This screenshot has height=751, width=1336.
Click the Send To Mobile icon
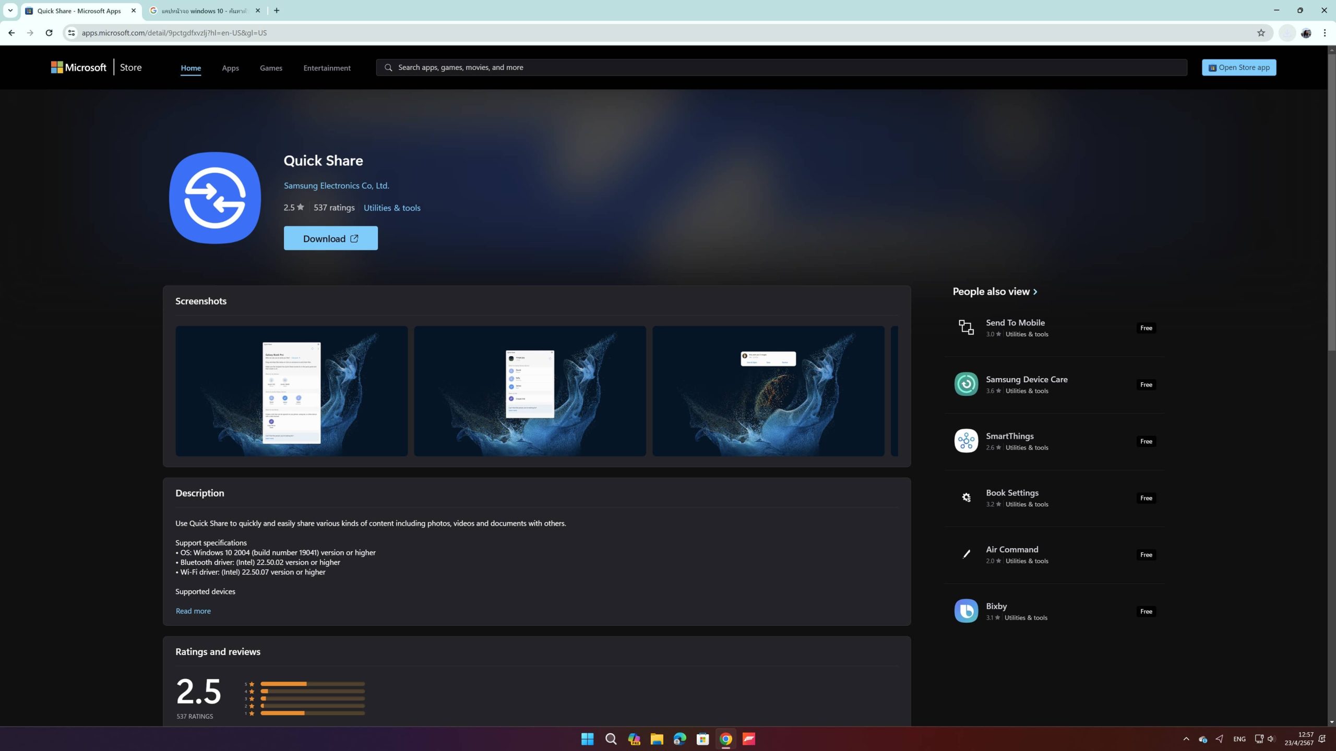point(966,328)
